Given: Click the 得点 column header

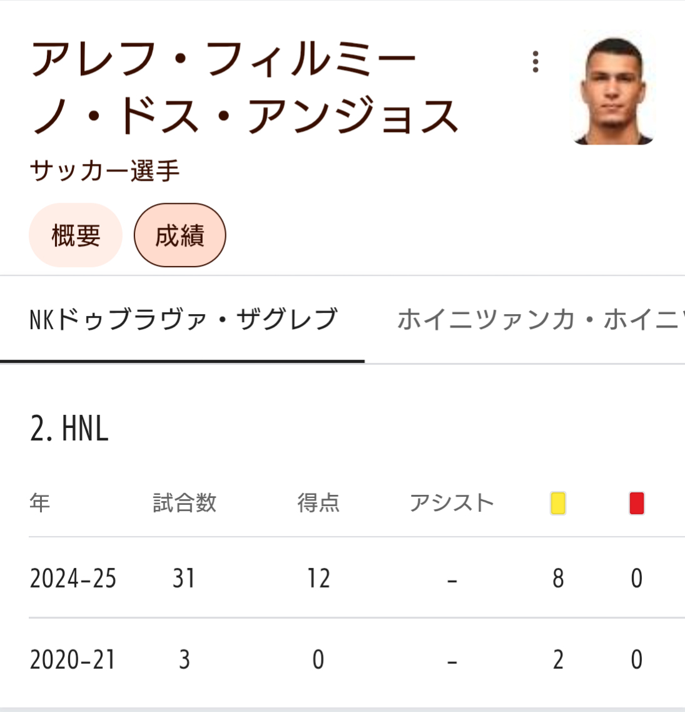Looking at the screenshot, I should (318, 502).
